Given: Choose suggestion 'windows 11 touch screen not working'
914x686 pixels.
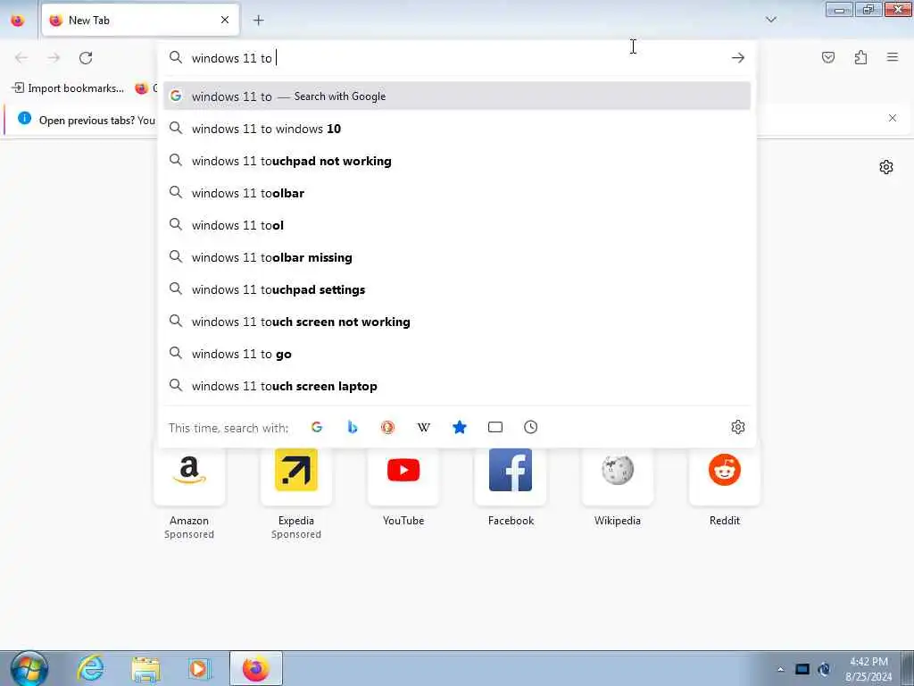Looking at the screenshot, I should 457,322.
